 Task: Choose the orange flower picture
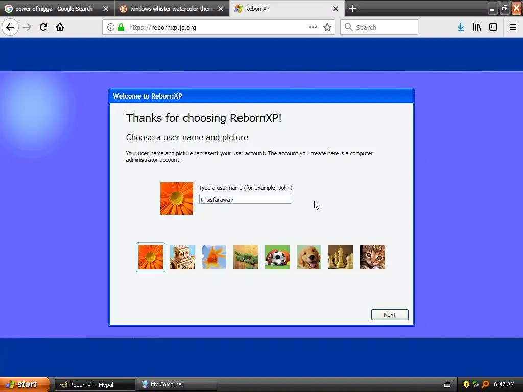(x=151, y=257)
